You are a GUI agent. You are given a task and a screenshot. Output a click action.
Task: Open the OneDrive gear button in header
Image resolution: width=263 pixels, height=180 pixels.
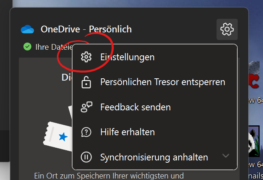coord(227,29)
